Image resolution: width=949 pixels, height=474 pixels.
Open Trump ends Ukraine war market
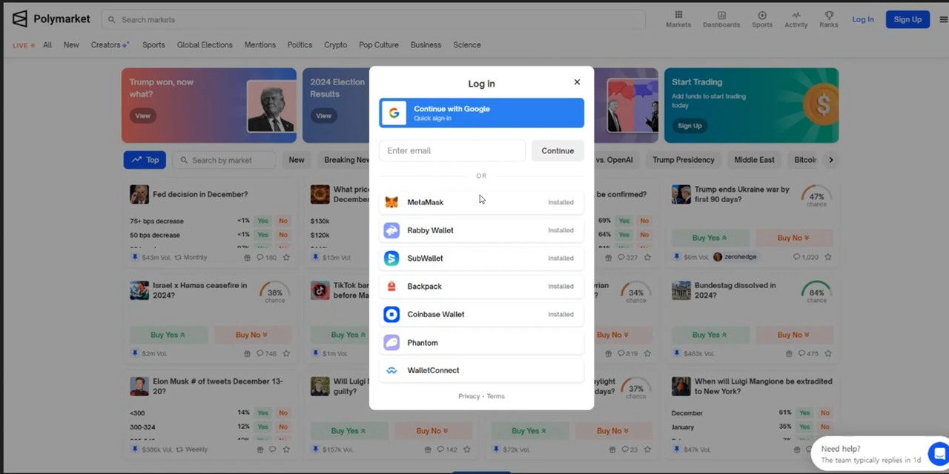click(x=742, y=194)
